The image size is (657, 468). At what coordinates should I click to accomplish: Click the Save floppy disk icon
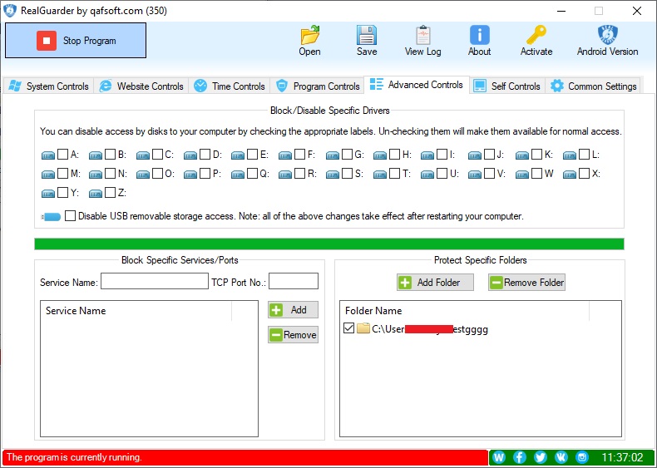367,36
